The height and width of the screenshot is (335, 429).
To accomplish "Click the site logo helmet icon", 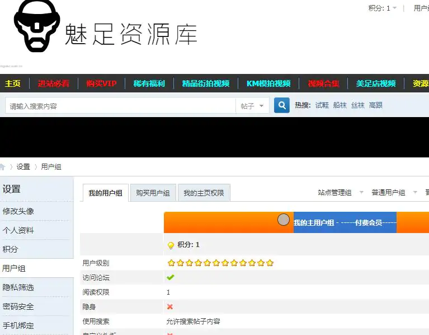I will 37,26.
